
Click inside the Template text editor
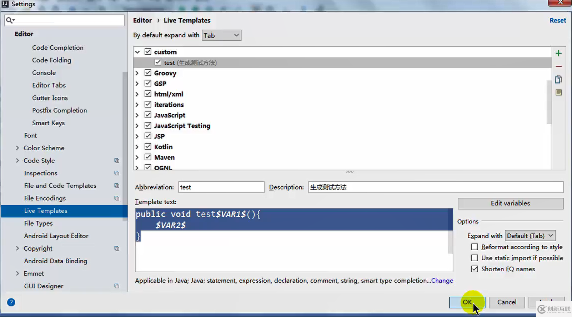click(294, 240)
